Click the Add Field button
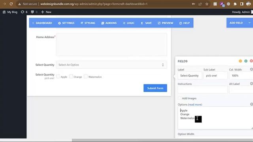 coord(236,23)
